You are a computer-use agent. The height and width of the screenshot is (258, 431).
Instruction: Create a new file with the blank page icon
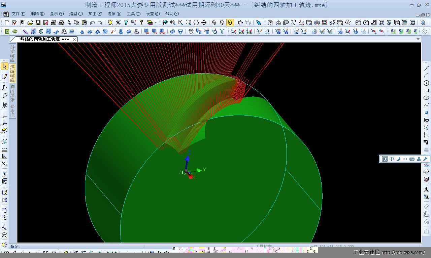click(7, 23)
